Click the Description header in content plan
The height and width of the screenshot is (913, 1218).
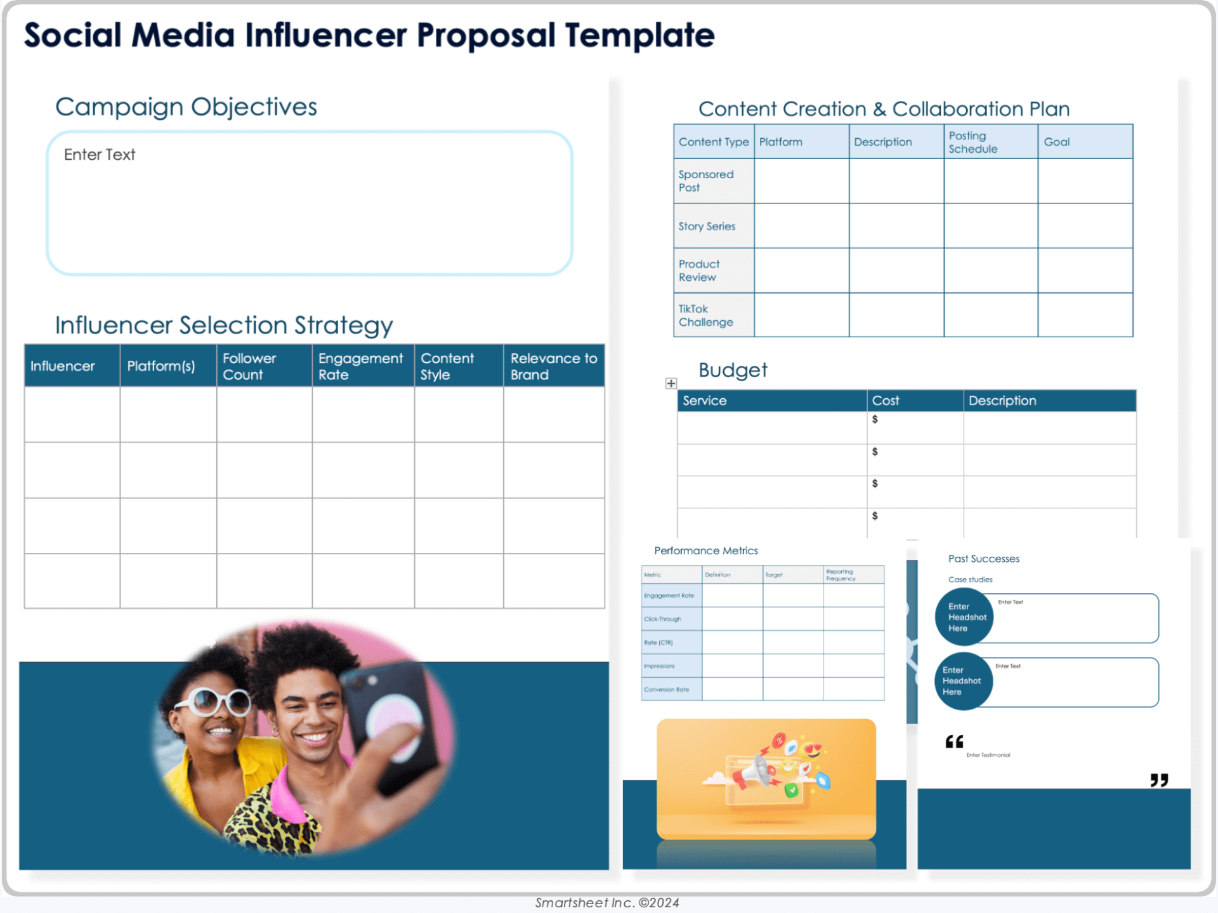coord(896,141)
